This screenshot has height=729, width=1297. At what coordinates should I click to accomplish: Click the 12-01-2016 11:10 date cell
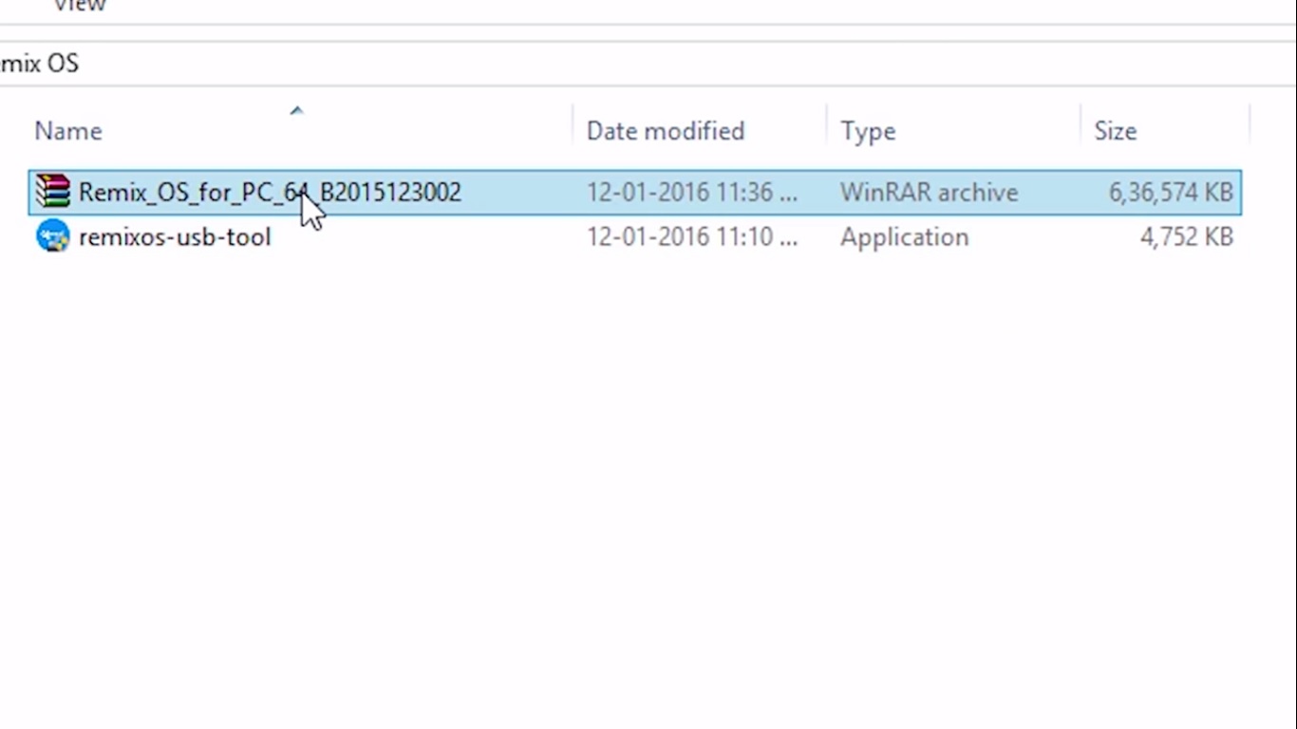692,236
